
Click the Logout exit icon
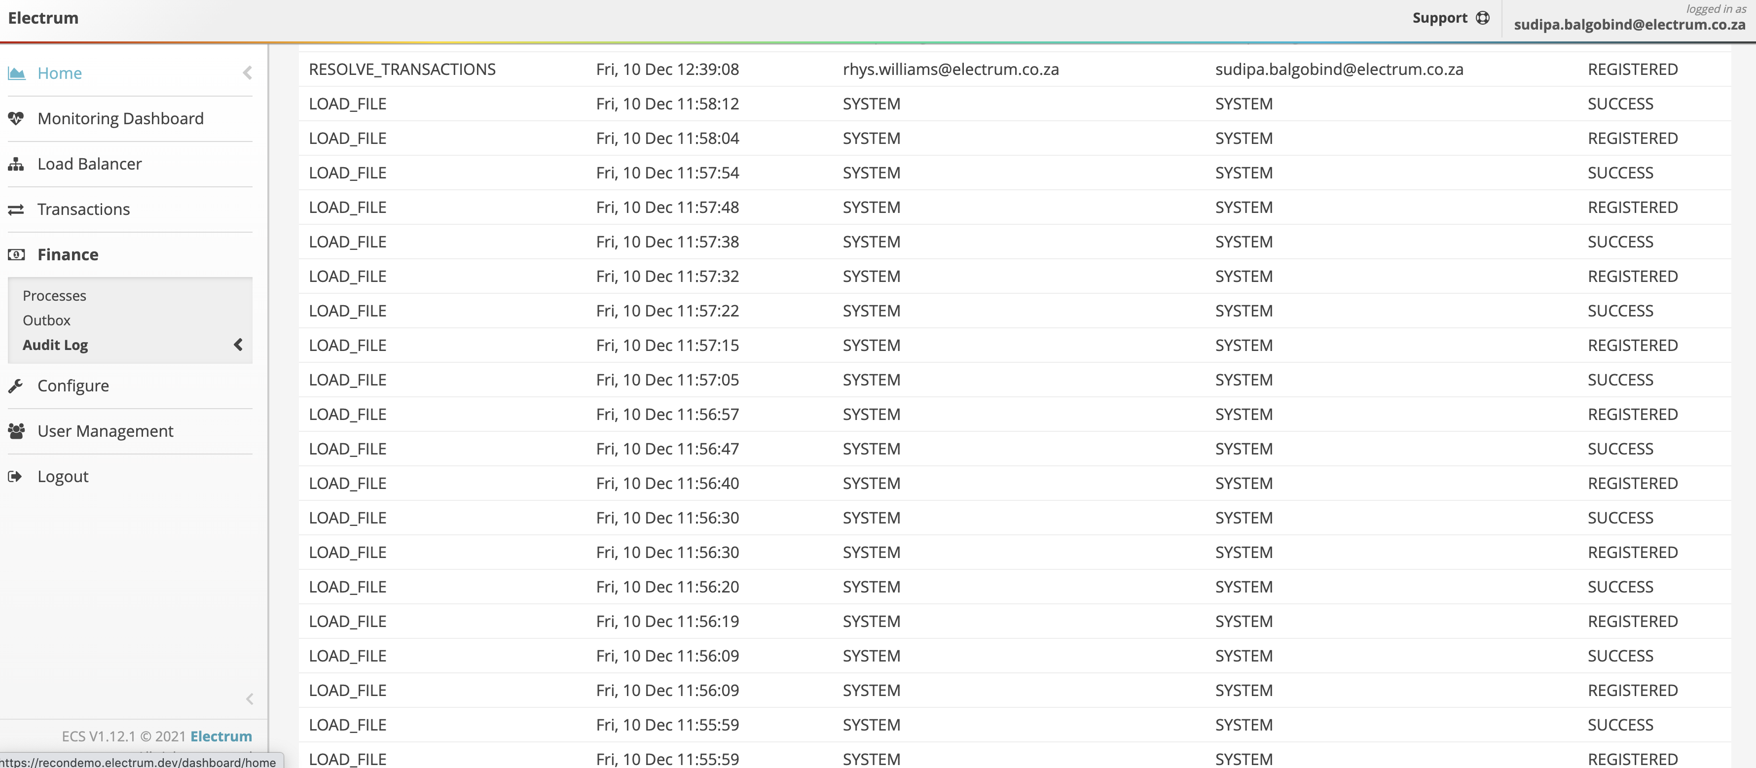[x=15, y=476]
